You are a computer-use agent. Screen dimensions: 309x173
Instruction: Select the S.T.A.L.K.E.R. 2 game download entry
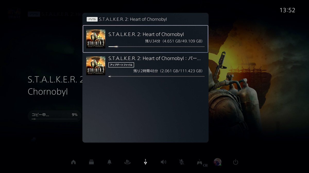coord(145,39)
